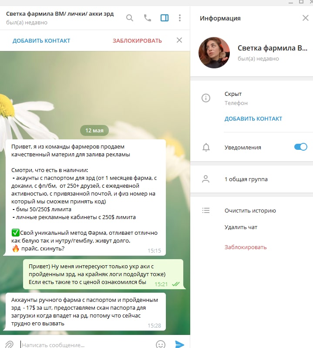Open search in this chat
The height and width of the screenshot is (348, 313).
click(x=130, y=18)
